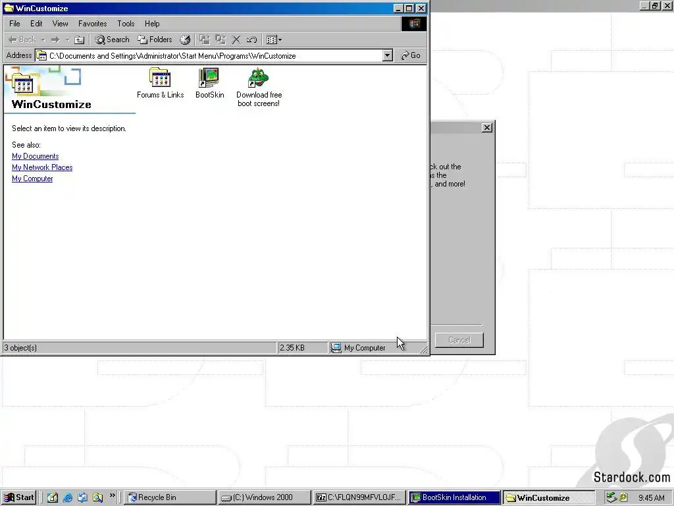This screenshot has height=506, width=674.
Task: Click the Copy To toolbar icon
Action: 220,40
